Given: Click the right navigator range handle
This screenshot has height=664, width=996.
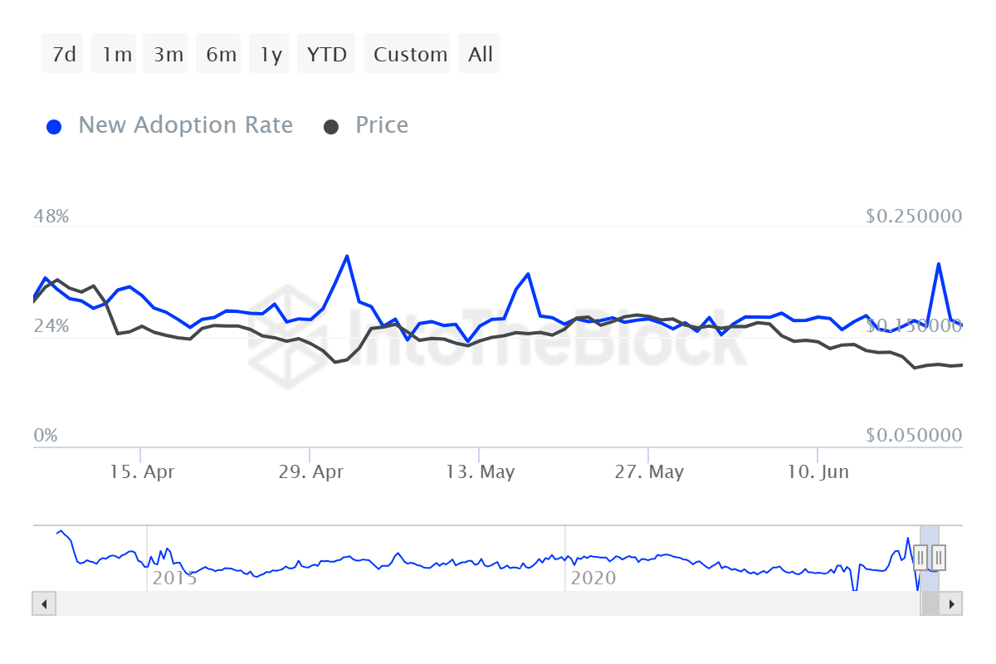Looking at the screenshot, I should (939, 558).
